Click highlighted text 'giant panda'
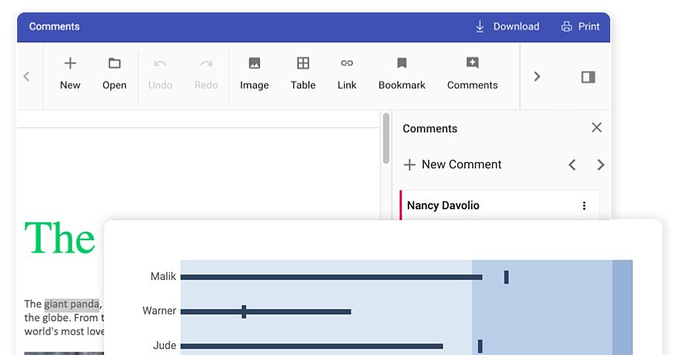 click(71, 304)
